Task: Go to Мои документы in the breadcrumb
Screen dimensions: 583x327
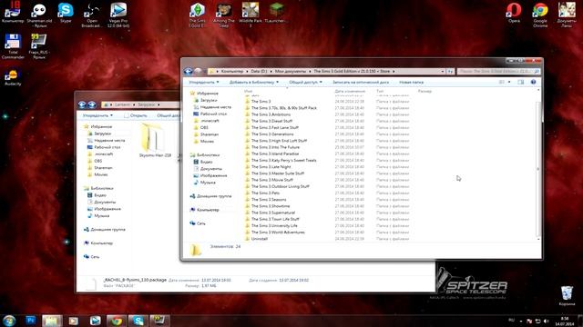Action: 291,71
